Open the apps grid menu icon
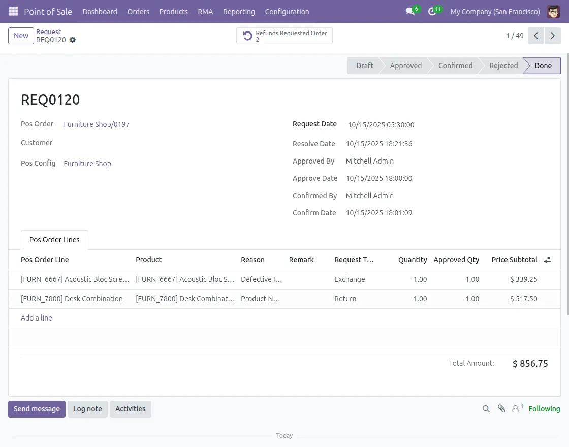 14,11
